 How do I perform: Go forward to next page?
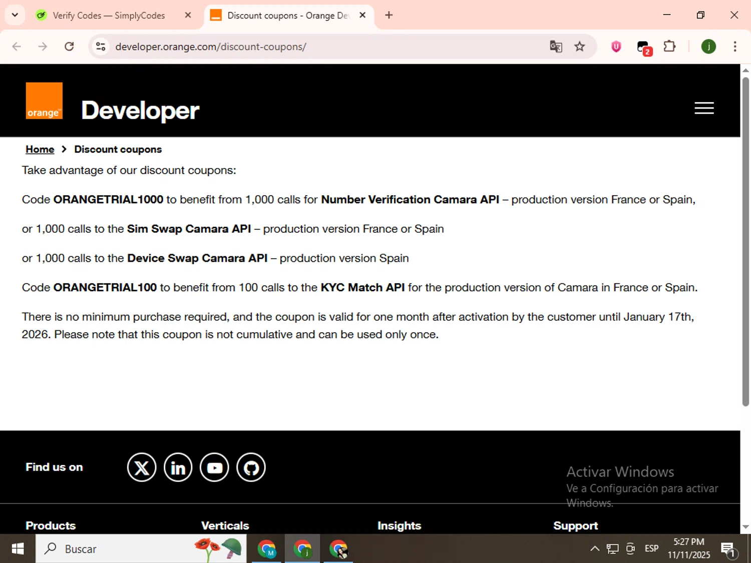43,47
